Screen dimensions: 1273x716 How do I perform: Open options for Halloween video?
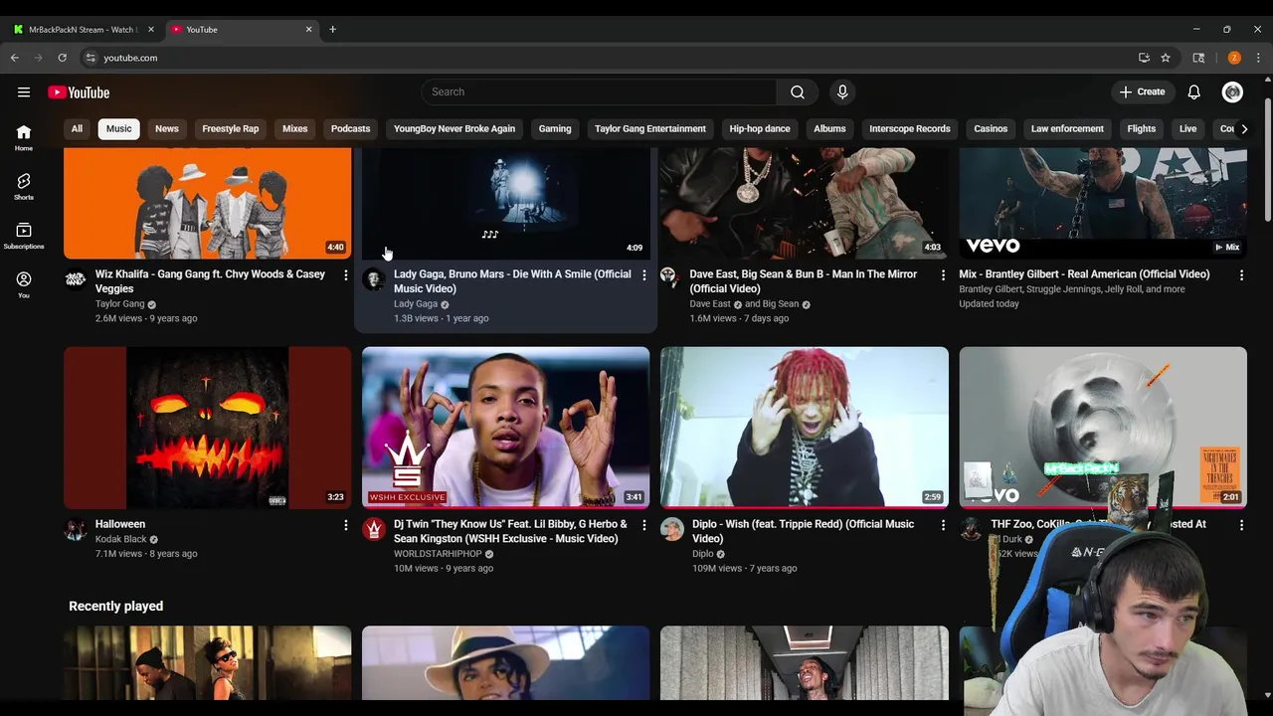point(346,524)
